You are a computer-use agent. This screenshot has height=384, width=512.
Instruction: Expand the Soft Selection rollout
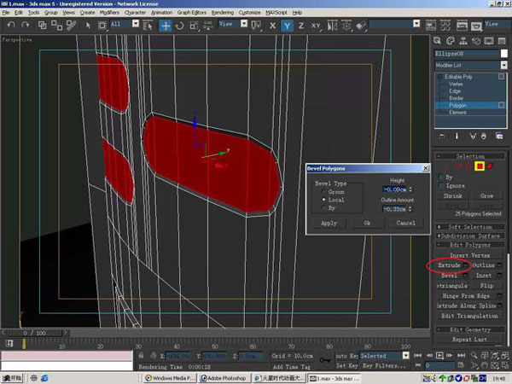click(469, 226)
